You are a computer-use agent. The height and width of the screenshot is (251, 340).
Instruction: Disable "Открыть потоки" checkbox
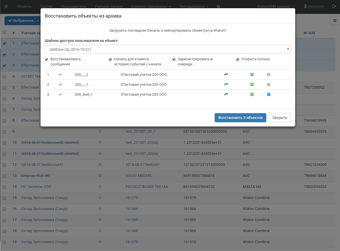pos(238,59)
